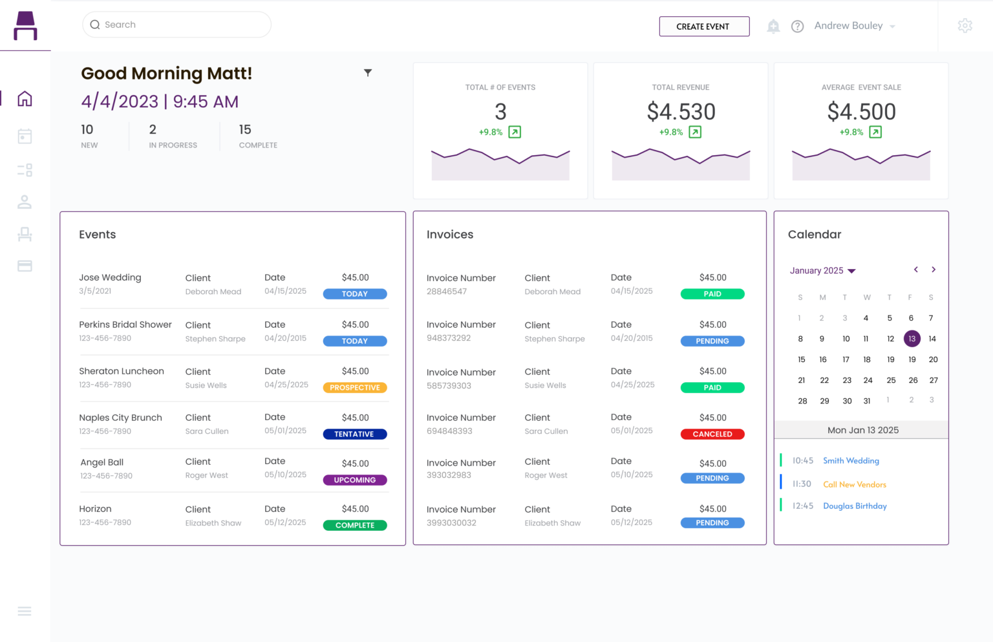Select the Clients person icon in sidebar

[25, 202]
